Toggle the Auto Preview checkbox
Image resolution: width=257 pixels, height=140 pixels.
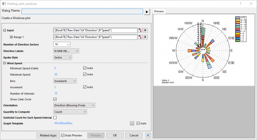click(x=63, y=136)
